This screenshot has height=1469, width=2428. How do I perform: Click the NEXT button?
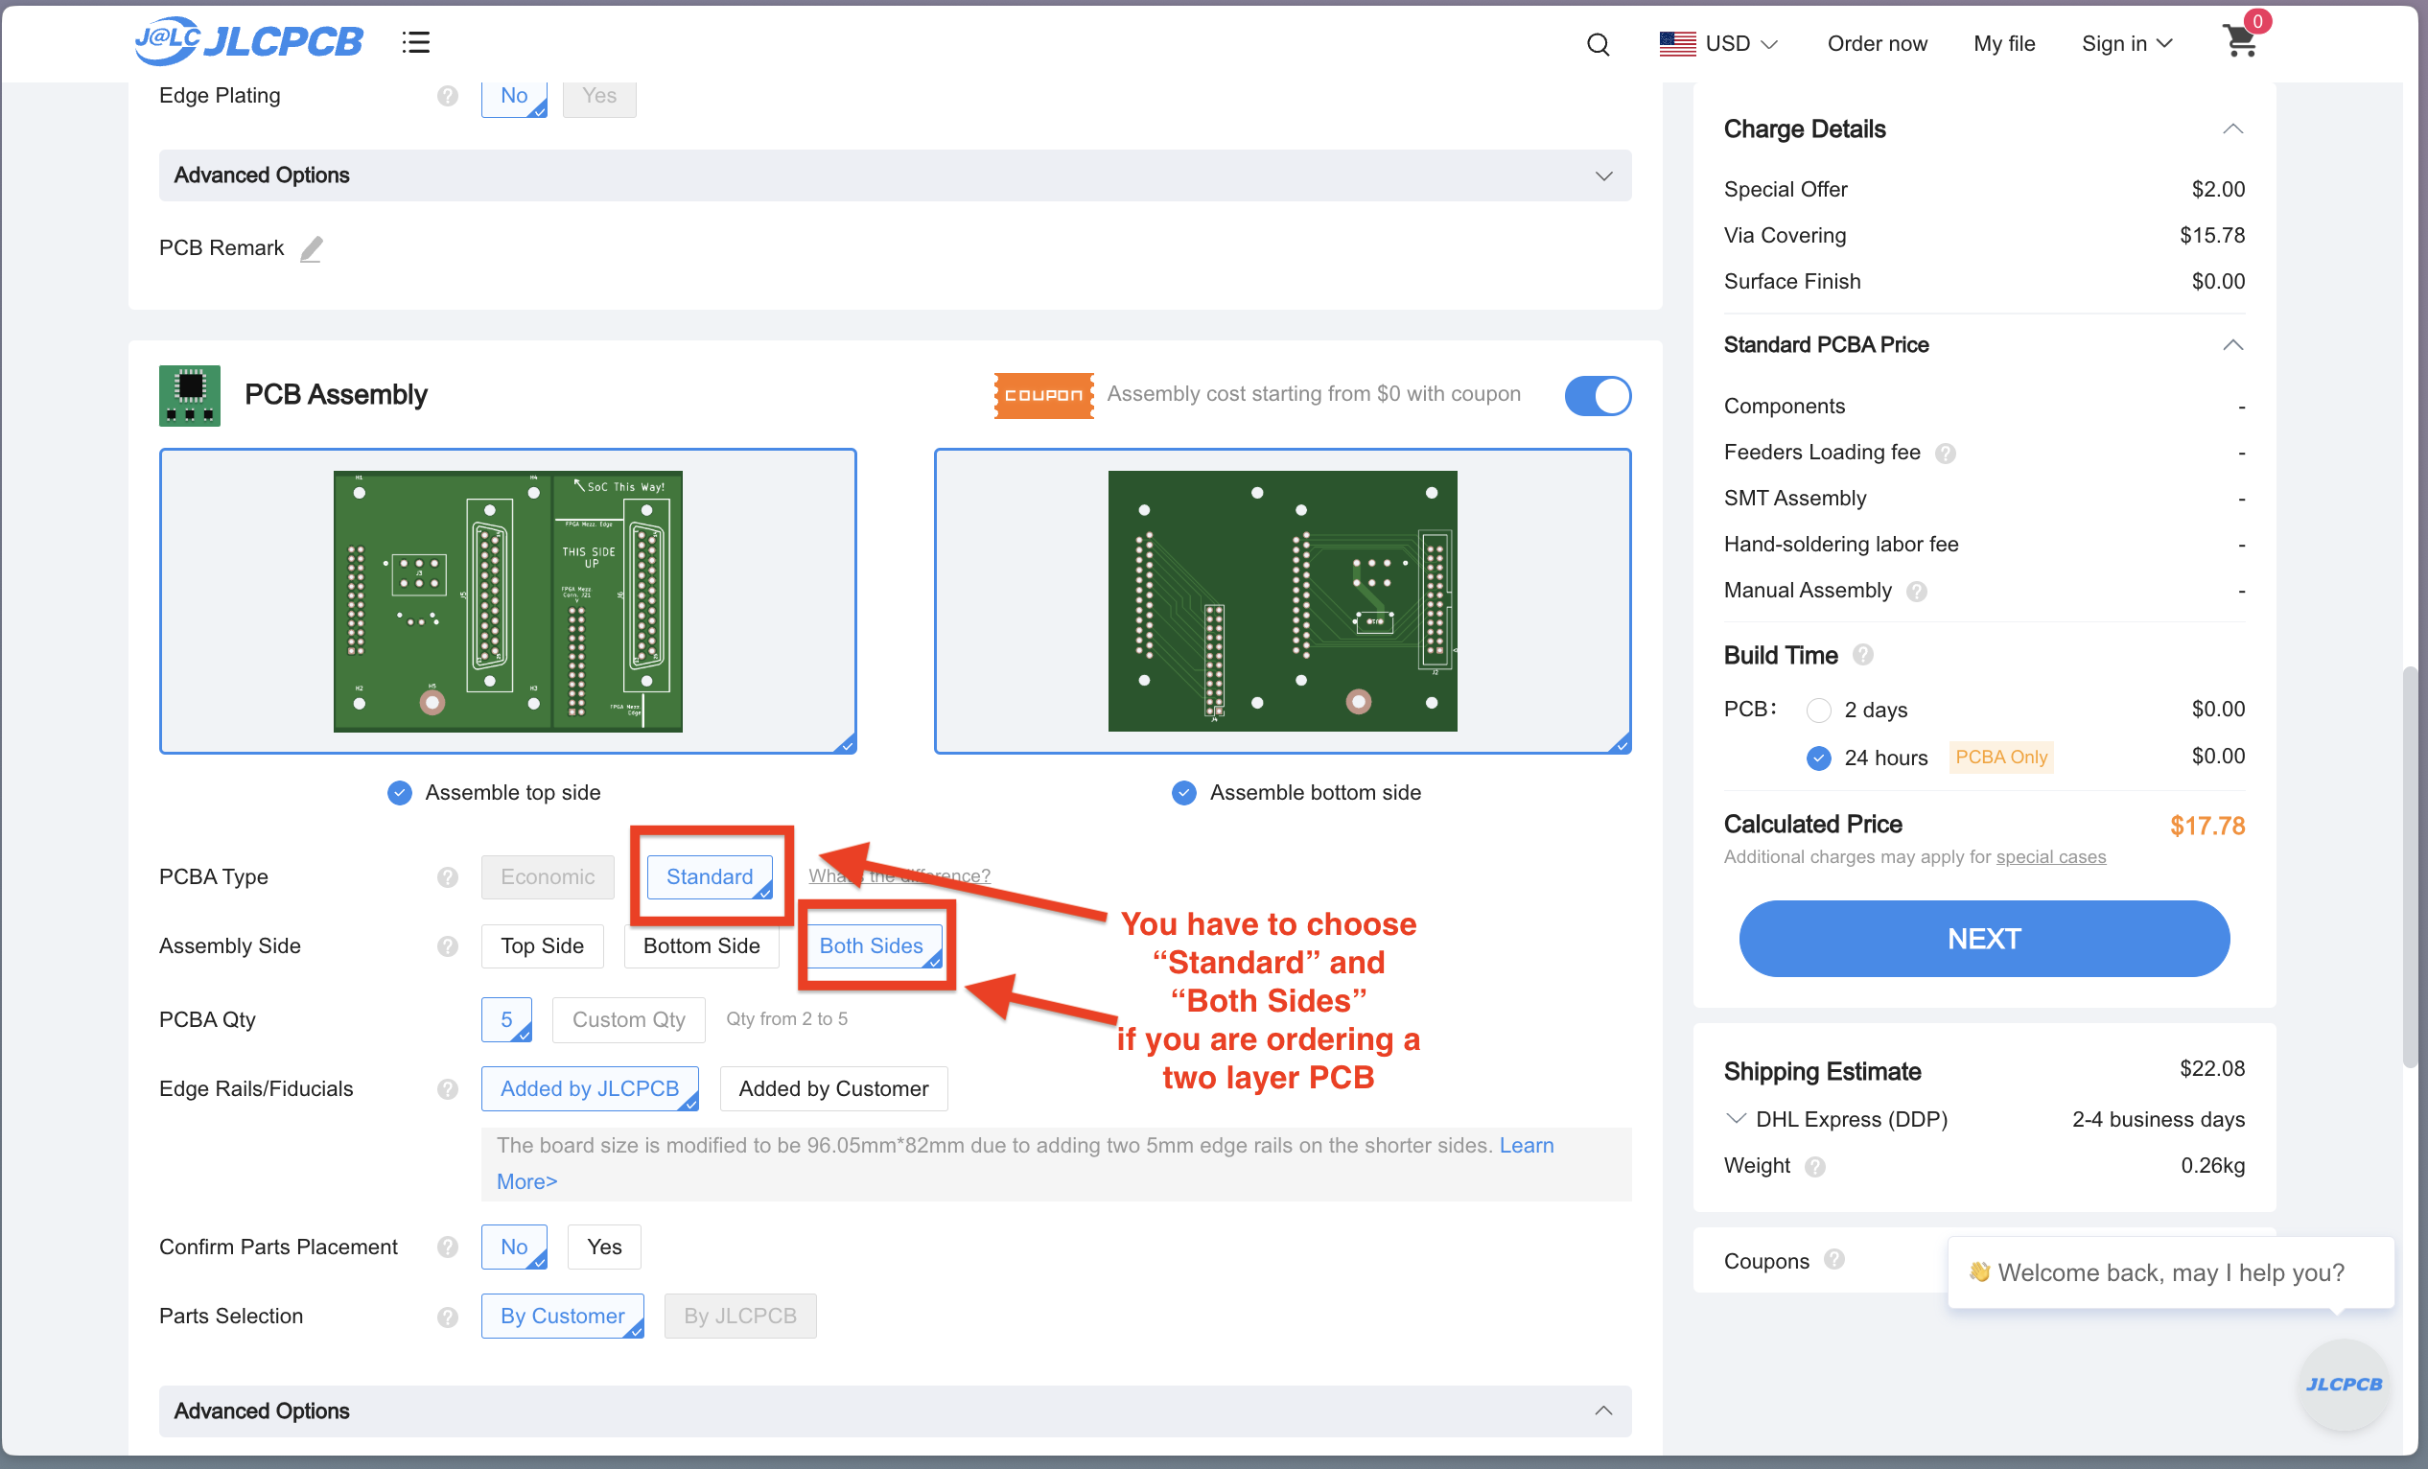1983,938
